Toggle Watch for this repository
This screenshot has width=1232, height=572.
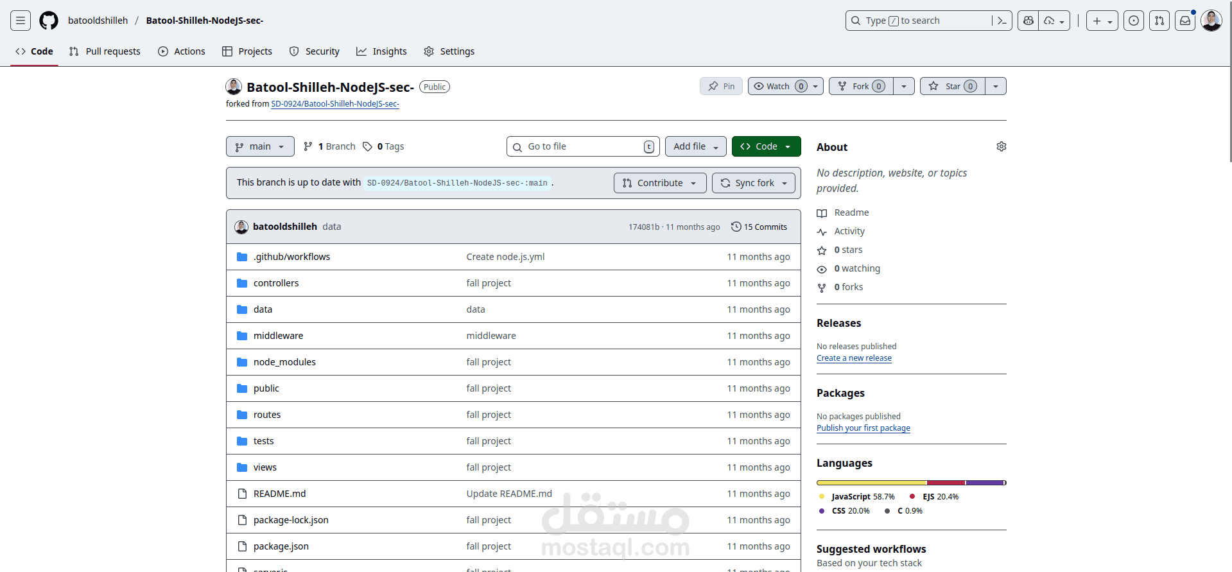[x=786, y=86]
